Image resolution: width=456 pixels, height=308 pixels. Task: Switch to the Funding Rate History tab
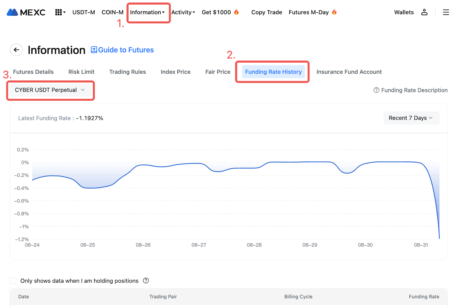(x=273, y=72)
